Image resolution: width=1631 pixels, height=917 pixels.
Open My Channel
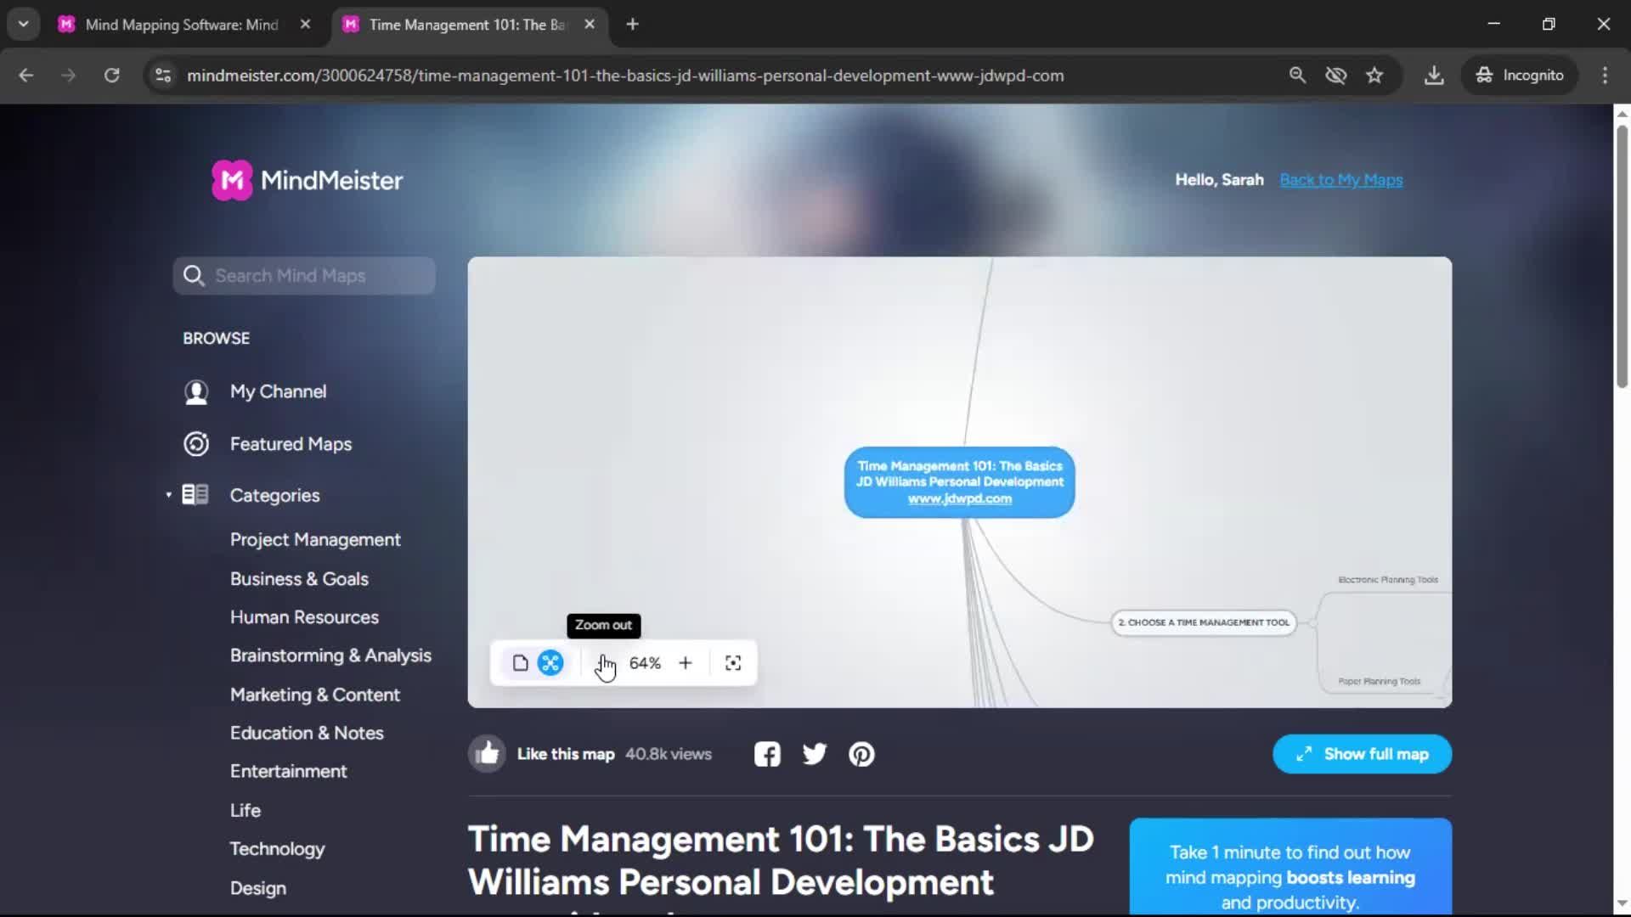click(x=278, y=391)
